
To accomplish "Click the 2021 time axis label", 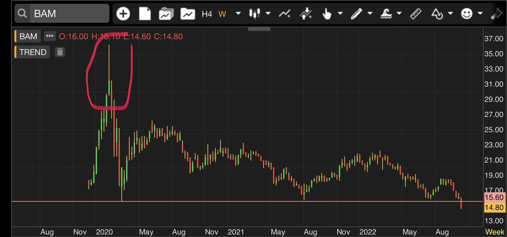I will 236,232.
